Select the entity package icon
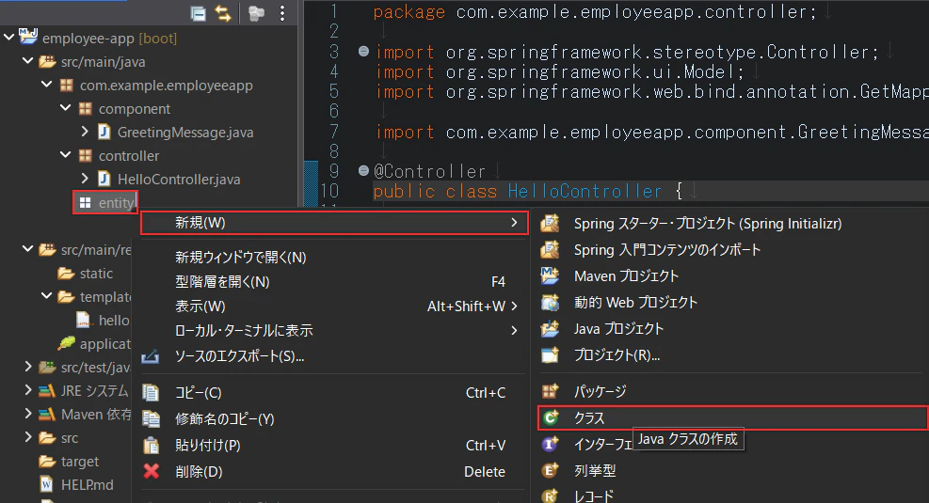This screenshot has height=503, width=929. (x=86, y=203)
